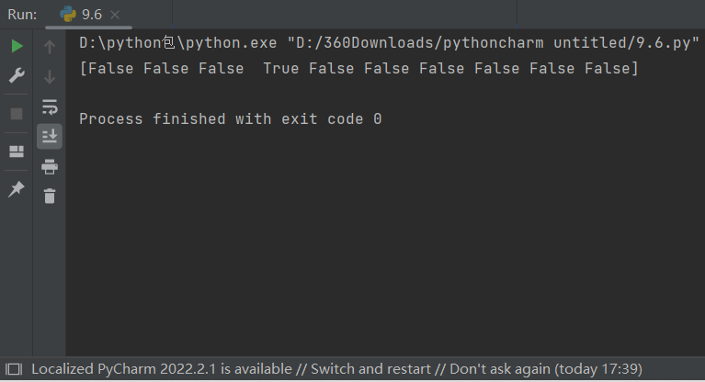Open the Localized PyCharm 2022.2.1 notification
The height and width of the screenshot is (382, 705).
(x=162, y=369)
